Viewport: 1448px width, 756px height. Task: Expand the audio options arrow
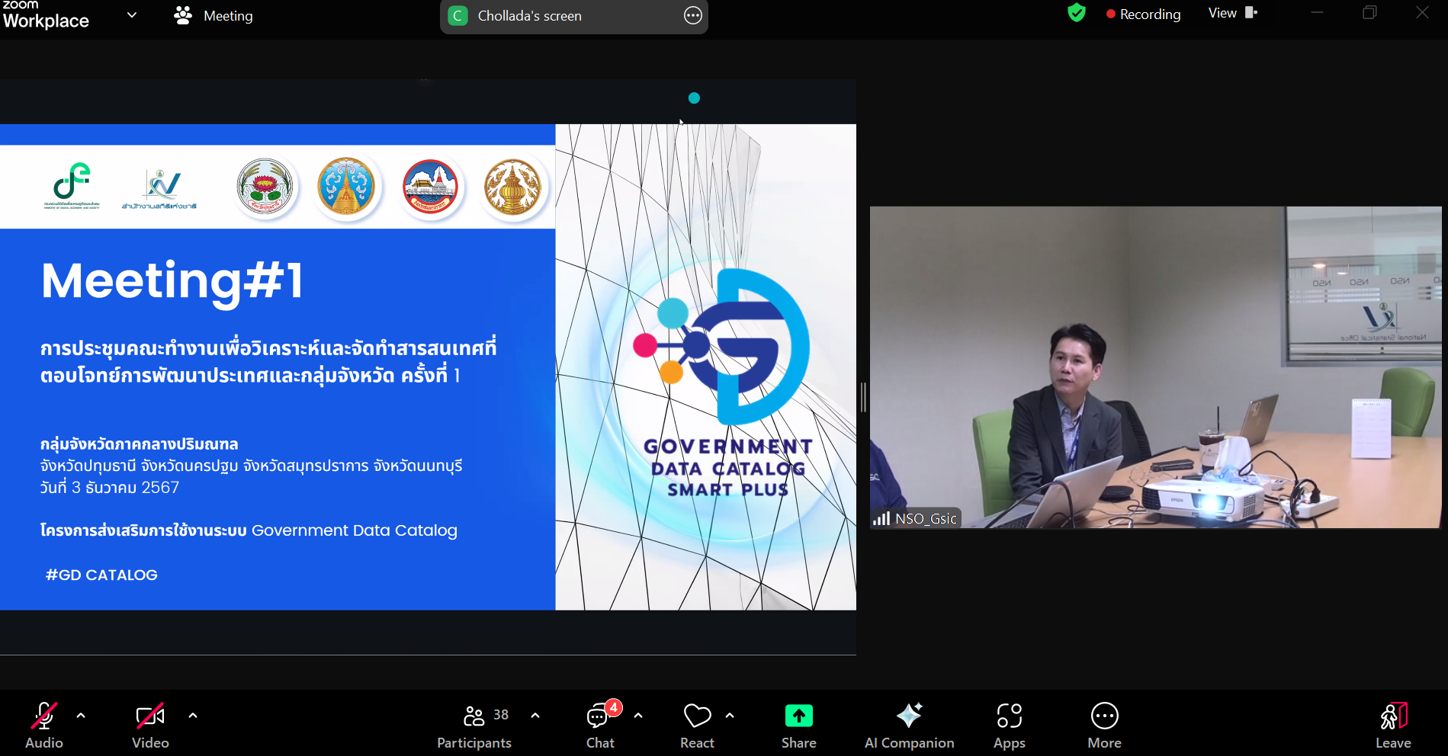pyautogui.click(x=81, y=716)
